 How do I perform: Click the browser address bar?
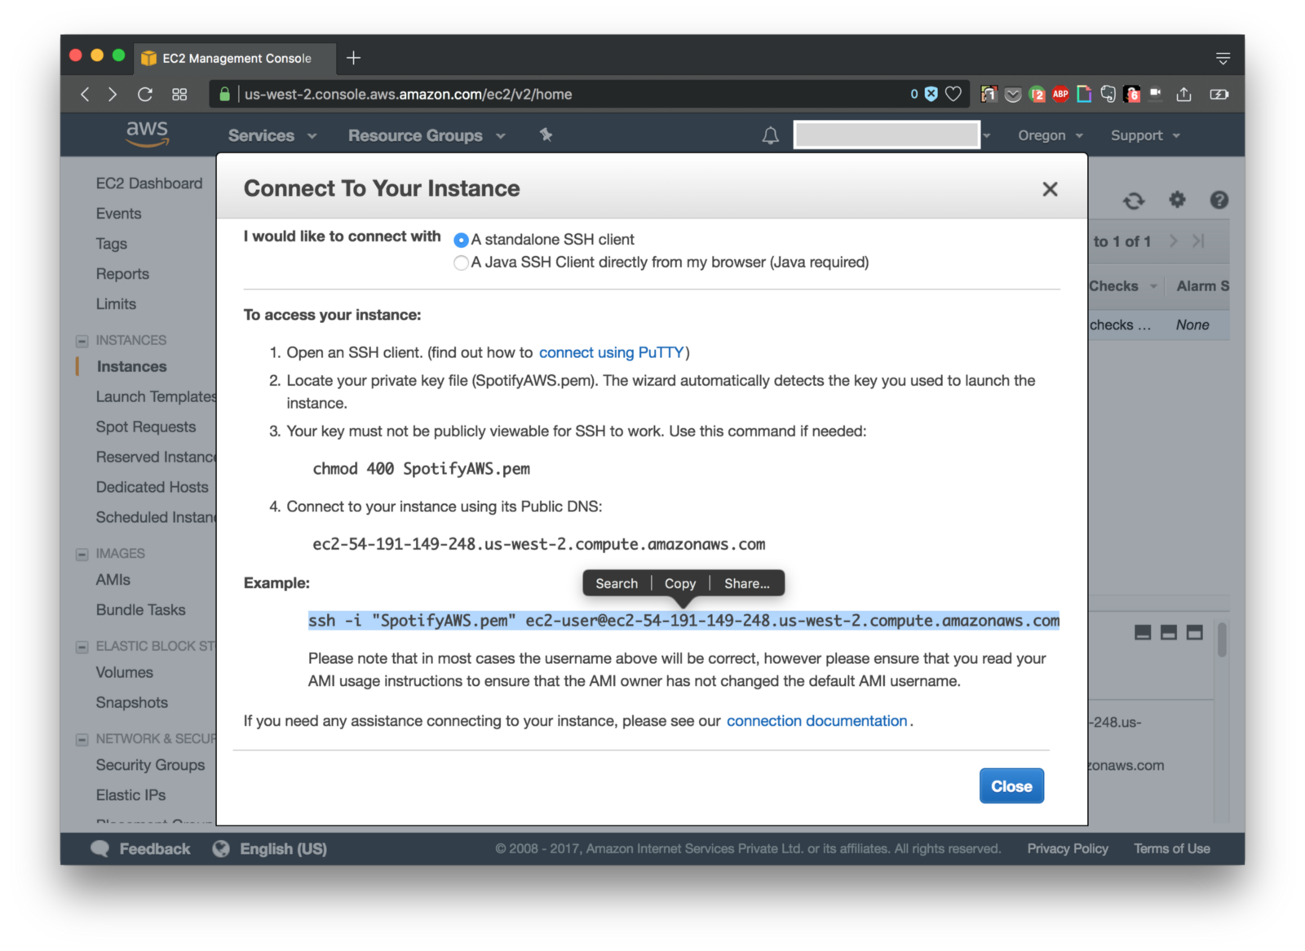click(x=571, y=95)
